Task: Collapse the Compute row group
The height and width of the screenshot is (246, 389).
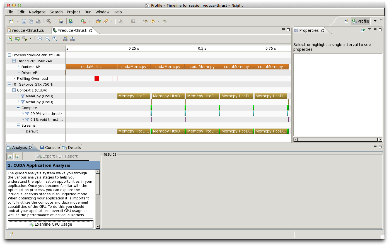Action: click(x=18, y=108)
